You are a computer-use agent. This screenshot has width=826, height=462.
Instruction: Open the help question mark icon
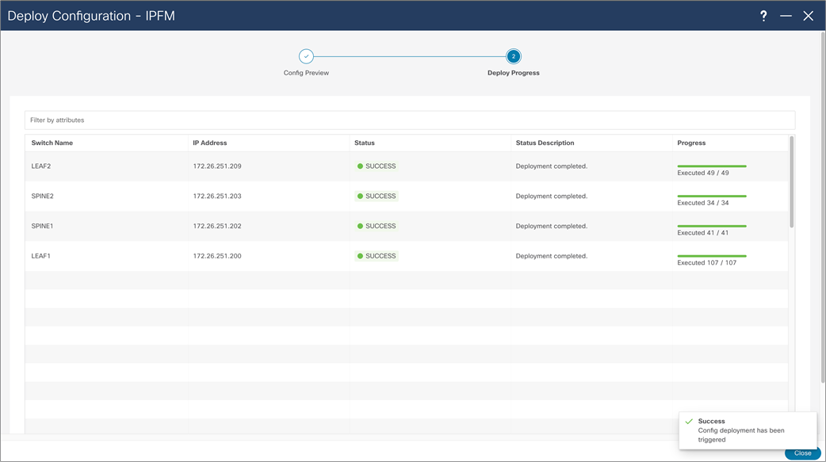coord(763,16)
